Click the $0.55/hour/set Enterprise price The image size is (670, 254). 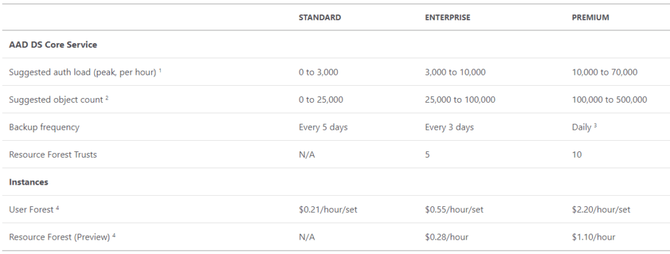point(454,209)
